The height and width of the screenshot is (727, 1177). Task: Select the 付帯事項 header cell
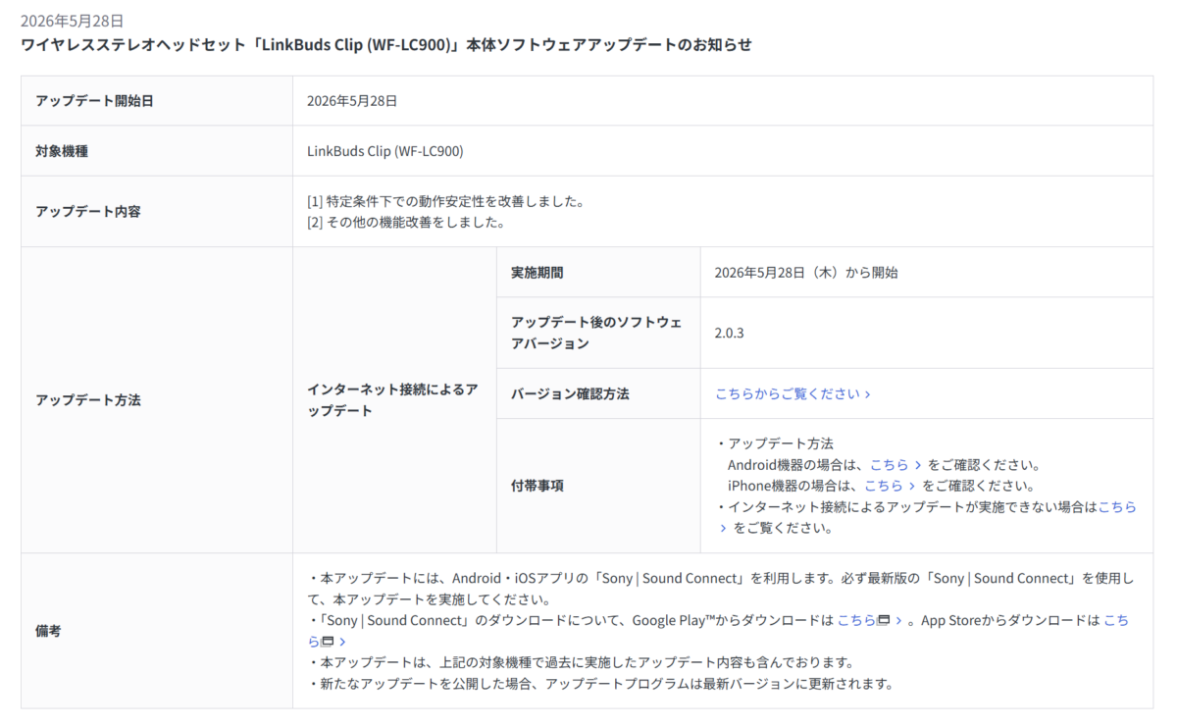click(x=598, y=486)
